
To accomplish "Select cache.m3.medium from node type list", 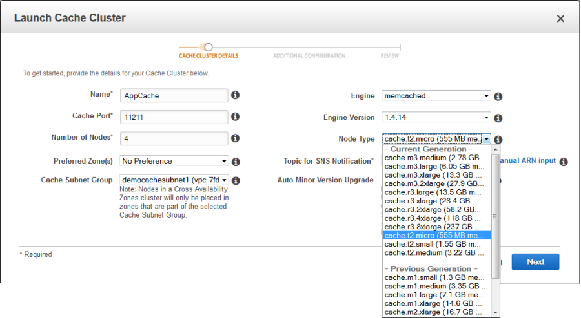I will point(432,158).
